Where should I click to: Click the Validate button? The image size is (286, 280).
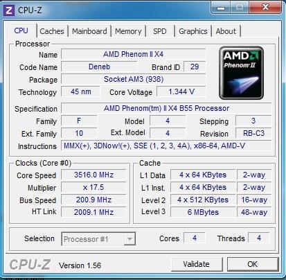click(197, 264)
